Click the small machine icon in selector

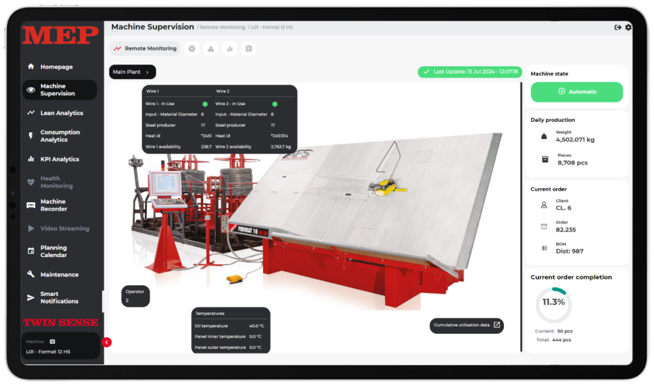point(52,341)
